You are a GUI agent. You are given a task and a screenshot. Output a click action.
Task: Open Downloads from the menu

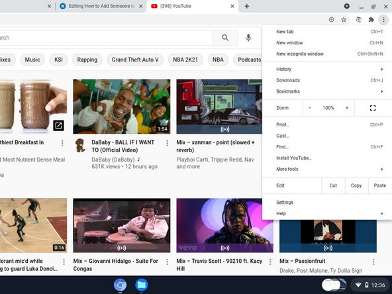(x=327, y=80)
